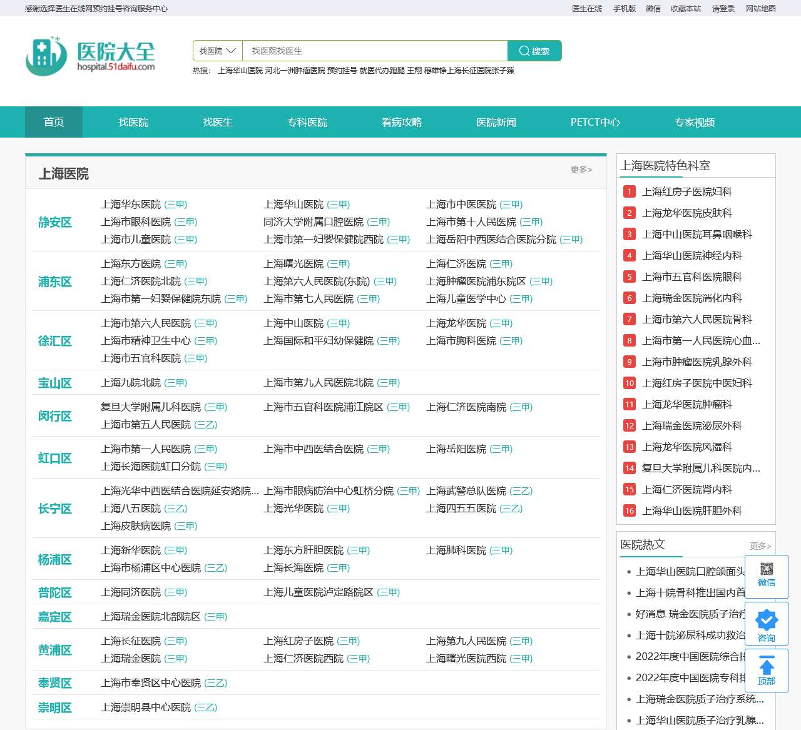Open the 微信 QR code floating button
801x730 pixels.
[767, 577]
